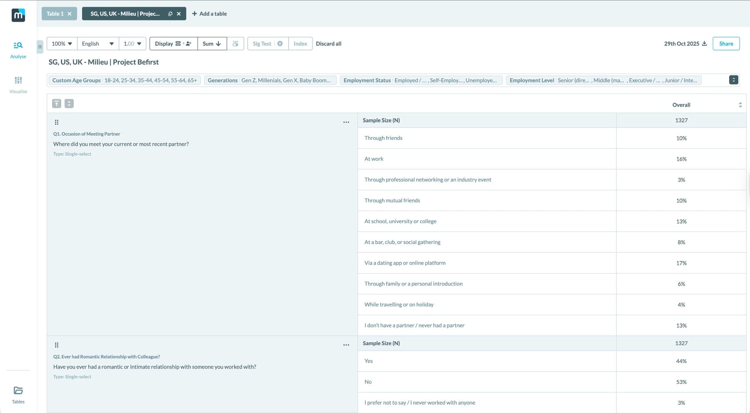Download the table using the export icon
The image size is (750, 413).
tap(704, 43)
